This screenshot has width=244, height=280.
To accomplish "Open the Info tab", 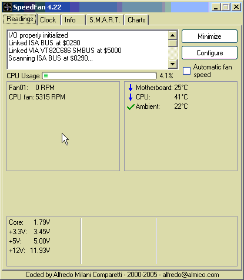I will (73, 20).
